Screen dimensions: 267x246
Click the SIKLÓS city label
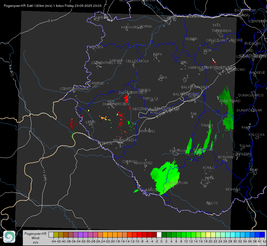[x=212, y=203]
